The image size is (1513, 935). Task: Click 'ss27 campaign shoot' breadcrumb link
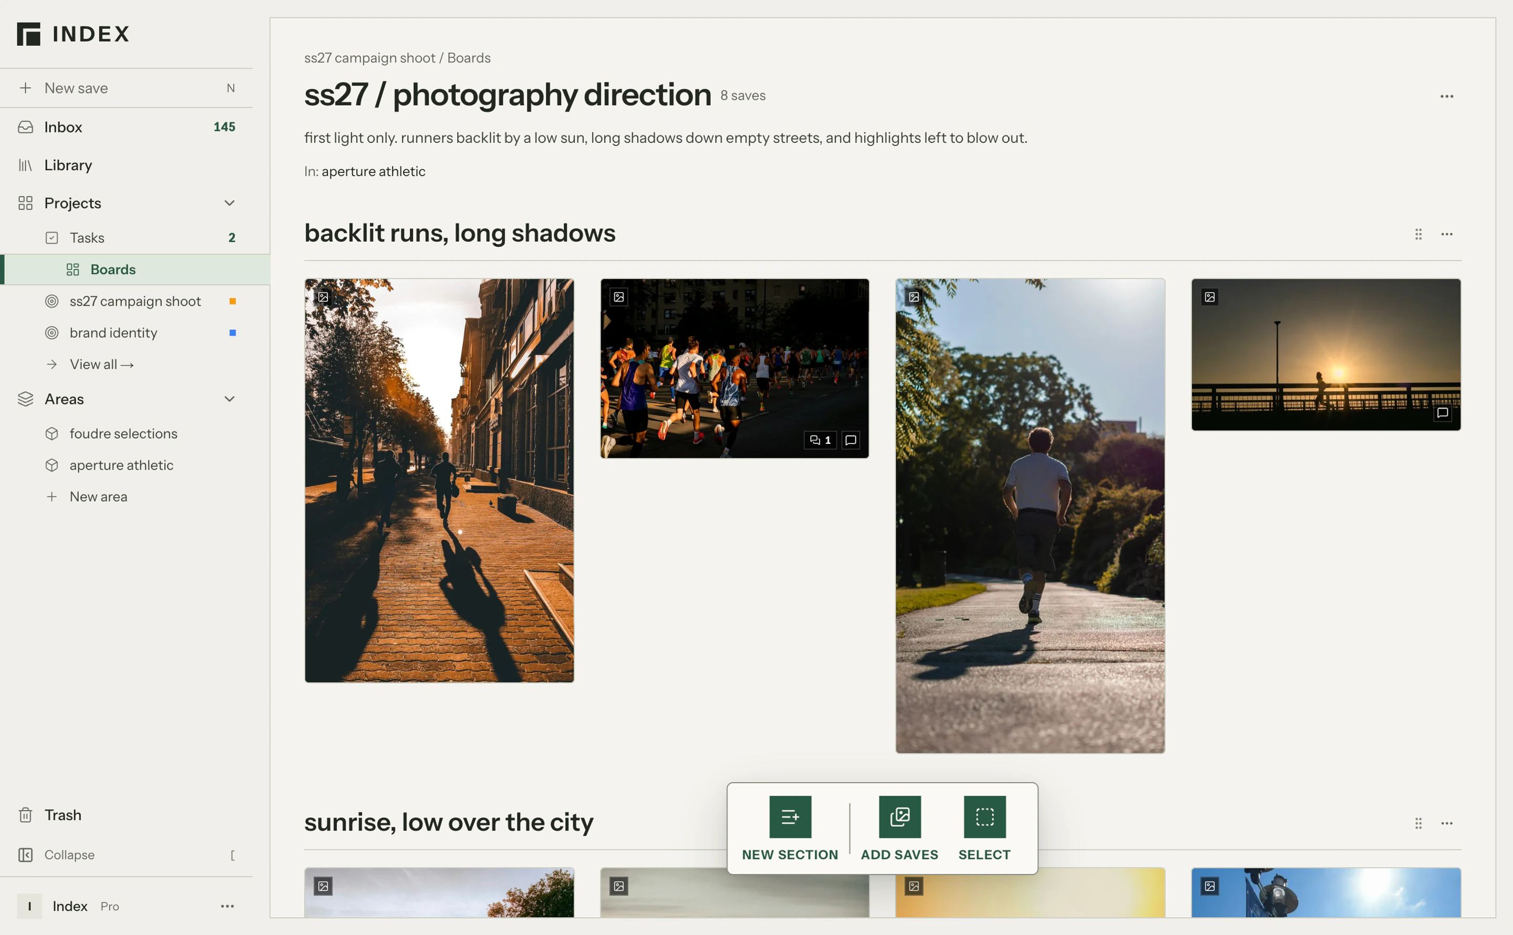370,57
